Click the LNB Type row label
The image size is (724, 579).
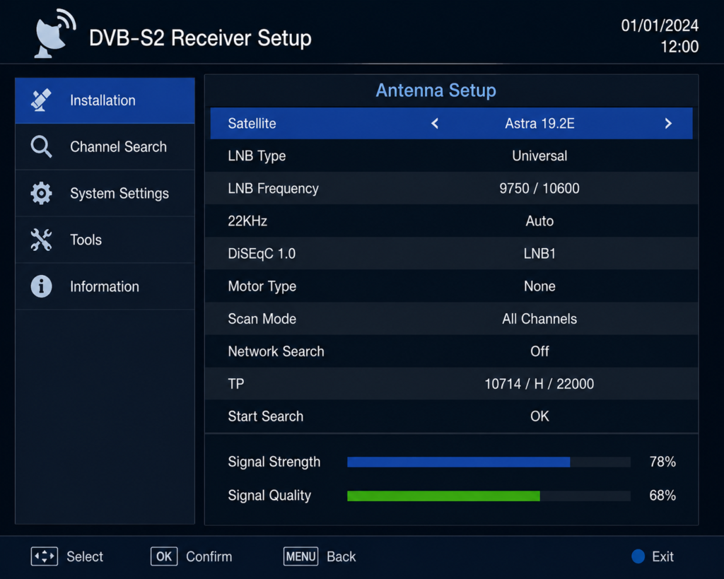point(257,156)
